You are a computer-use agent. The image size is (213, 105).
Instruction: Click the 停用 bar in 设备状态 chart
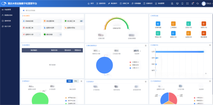[157, 58]
